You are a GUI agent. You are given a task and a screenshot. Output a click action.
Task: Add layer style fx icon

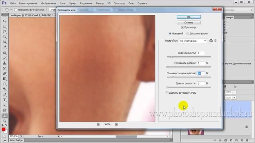(220, 140)
